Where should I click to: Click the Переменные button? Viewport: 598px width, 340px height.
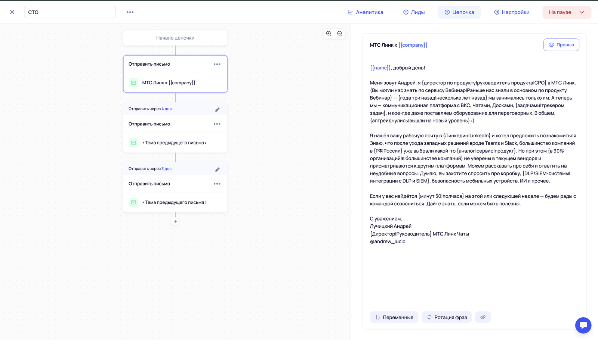(x=394, y=317)
